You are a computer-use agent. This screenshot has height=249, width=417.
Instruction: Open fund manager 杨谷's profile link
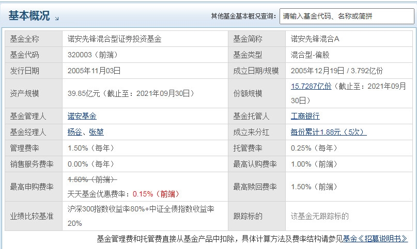(x=75, y=132)
